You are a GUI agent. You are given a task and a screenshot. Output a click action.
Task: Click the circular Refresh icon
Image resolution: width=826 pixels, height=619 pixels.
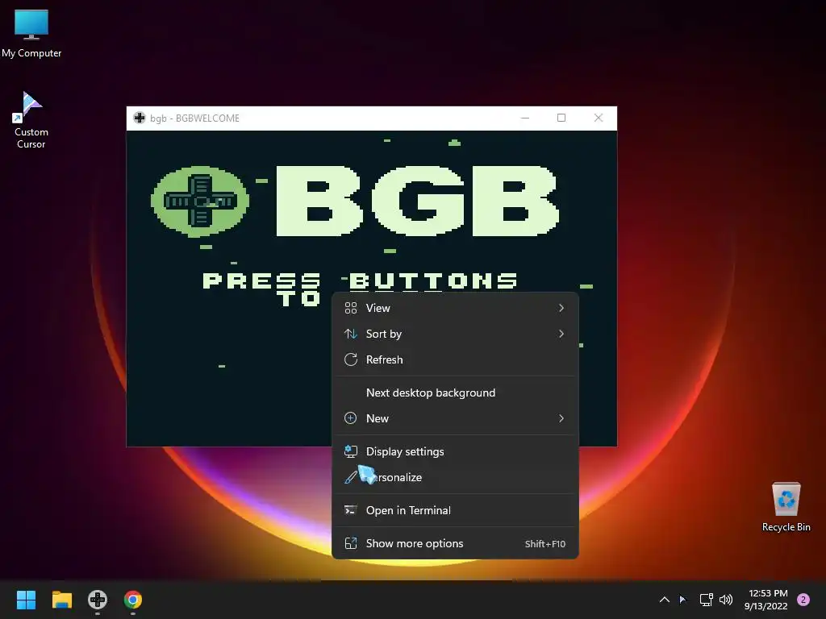pyautogui.click(x=351, y=359)
